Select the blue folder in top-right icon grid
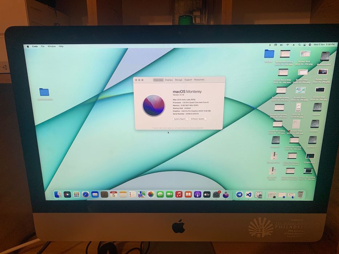This screenshot has width=339, height=254. pyautogui.click(x=269, y=54)
